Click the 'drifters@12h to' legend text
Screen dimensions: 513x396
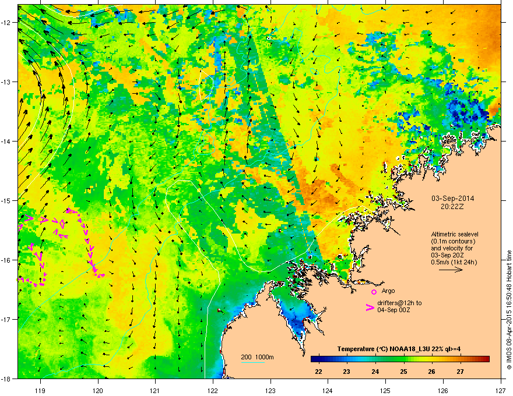(399, 303)
